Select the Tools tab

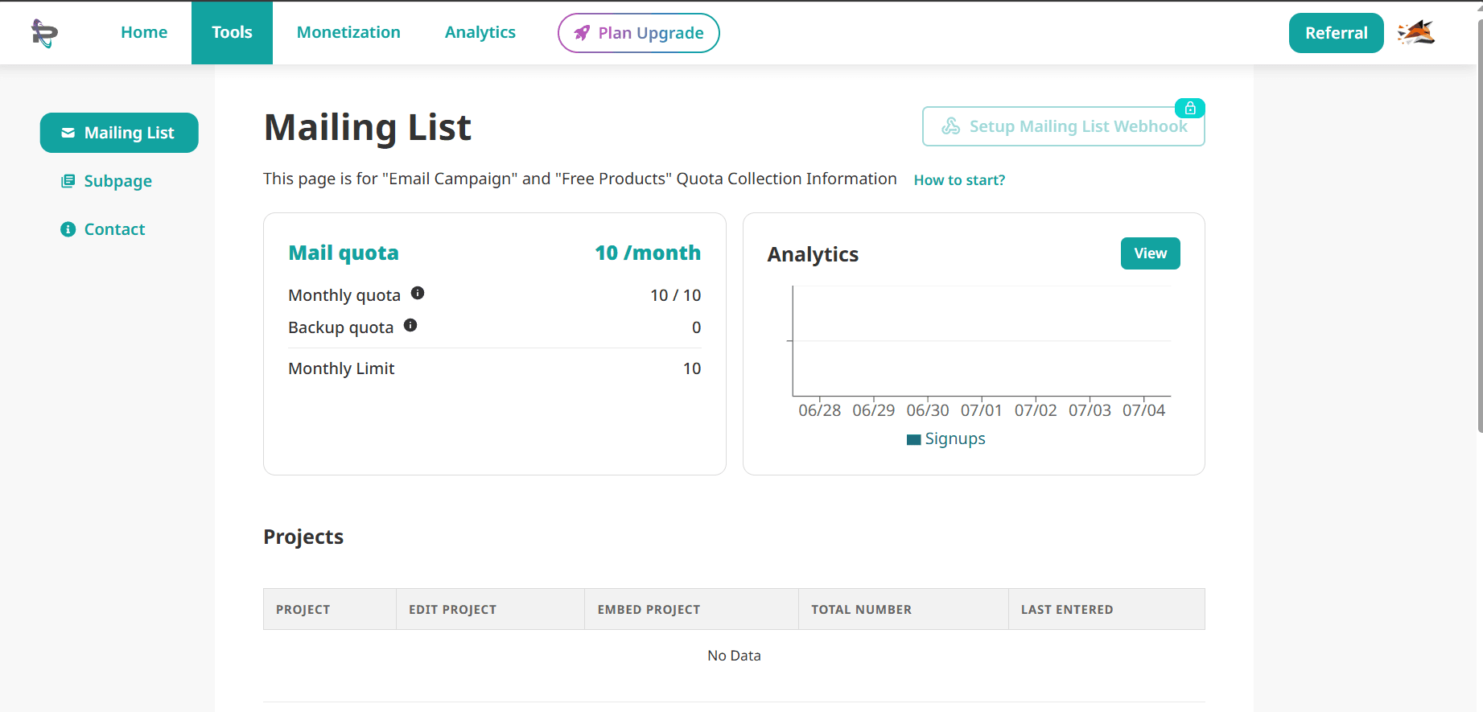[232, 33]
